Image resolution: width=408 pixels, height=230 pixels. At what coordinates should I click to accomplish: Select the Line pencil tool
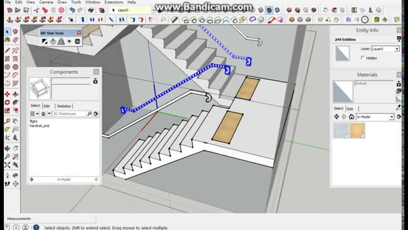[7, 50]
